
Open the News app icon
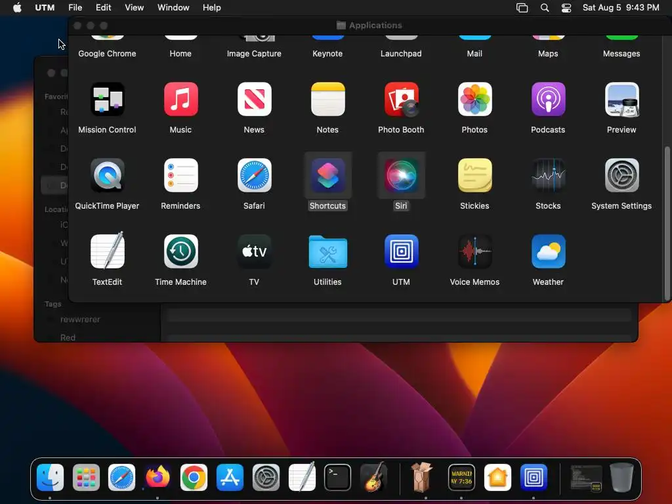(x=254, y=100)
